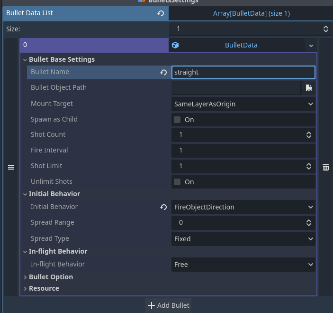Click the Add Bullet button
Viewport: 333px width, 313px height.
click(x=169, y=305)
